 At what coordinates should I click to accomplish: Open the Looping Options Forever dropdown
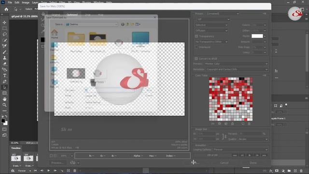click(x=240, y=149)
